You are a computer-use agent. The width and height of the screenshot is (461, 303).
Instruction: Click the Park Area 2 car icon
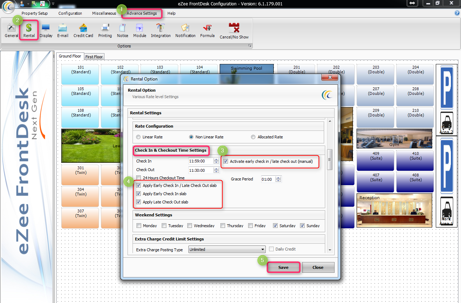pos(447,123)
